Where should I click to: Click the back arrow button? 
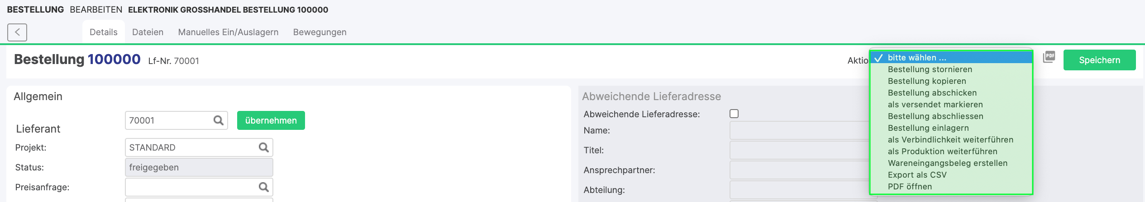[17, 32]
